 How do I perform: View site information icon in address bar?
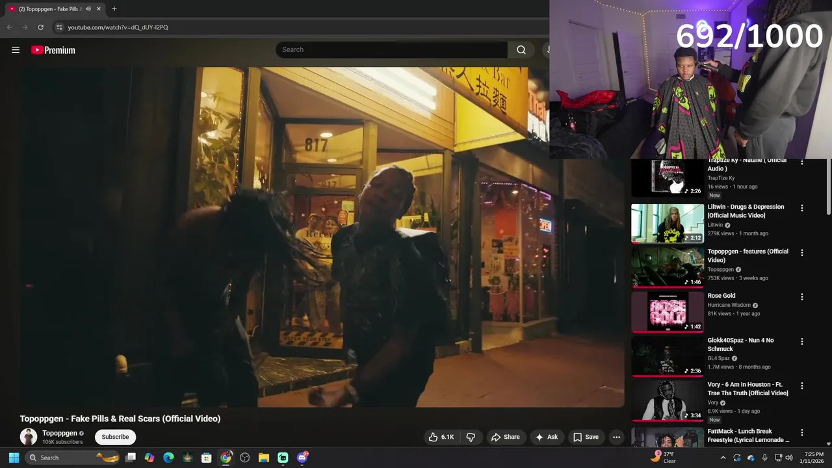pos(59,27)
